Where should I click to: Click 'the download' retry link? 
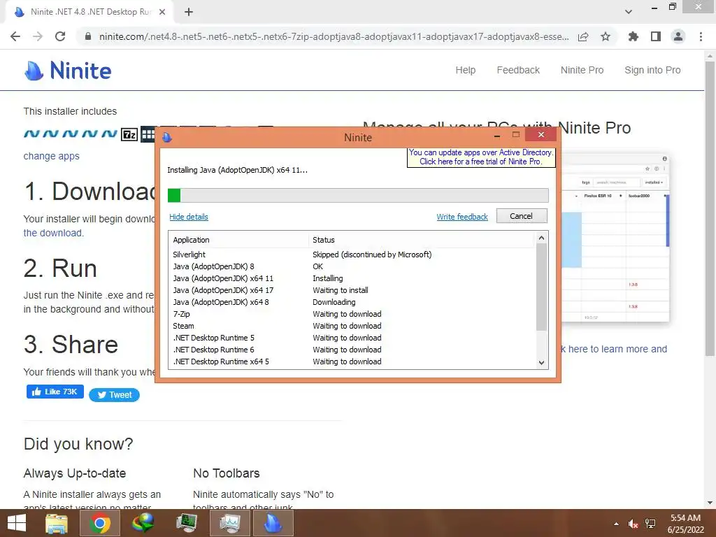(53, 233)
